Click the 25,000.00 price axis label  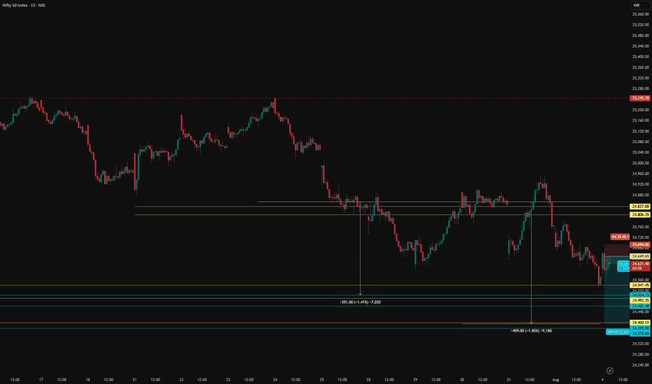pyautogui.click(x=640, y=163)
